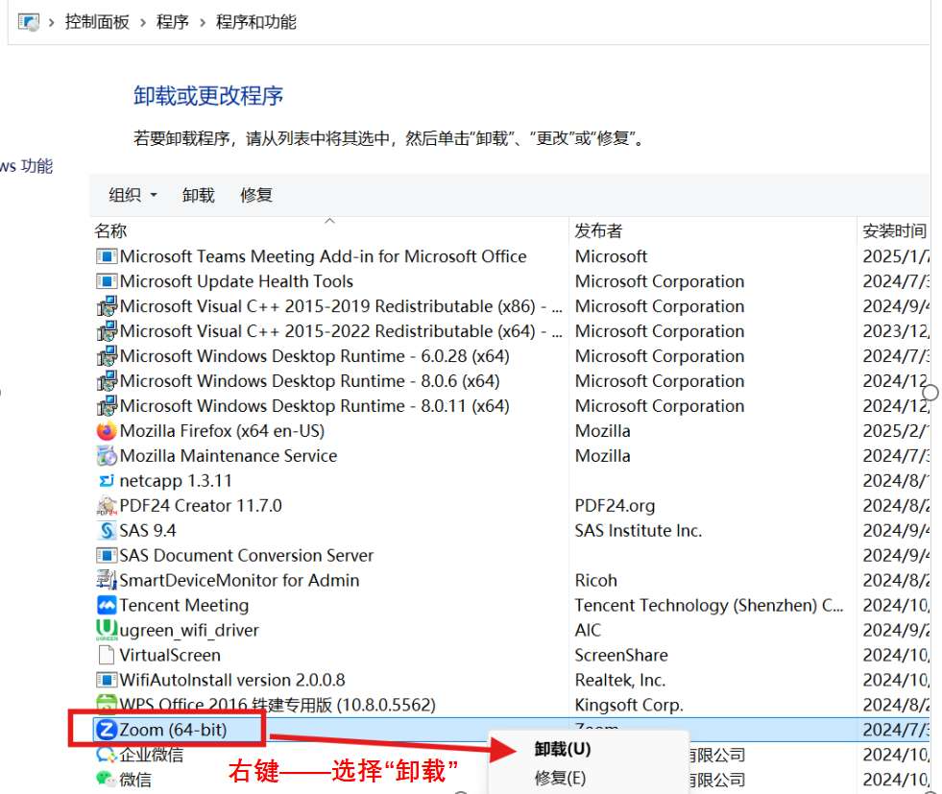The image size is (942, 794).
Task: Click the netcapp 1.3.11 icon
Action: click(107, 480)
